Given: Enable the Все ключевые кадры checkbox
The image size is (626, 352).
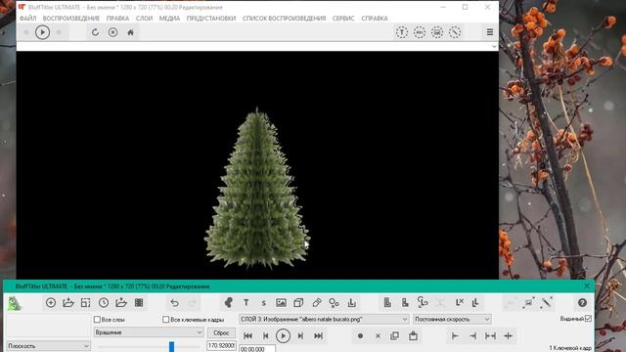Looking at the screenshot, I should click(x=165, y=320).
